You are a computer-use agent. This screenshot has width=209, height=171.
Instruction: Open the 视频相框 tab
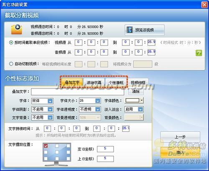tap(138, 83)
